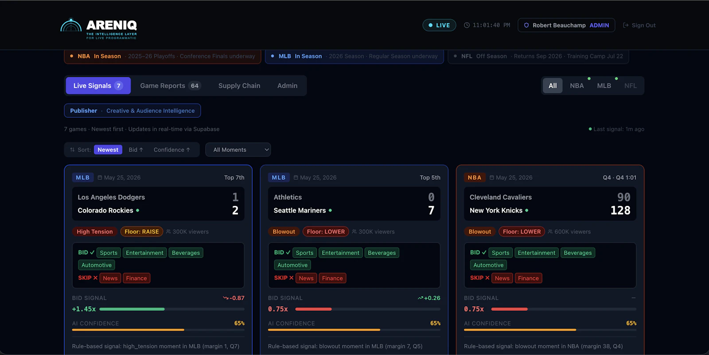This screenshot has height=355, width=709.
Task: Click Blowout tag on Athletics card
Action: [x=284, y=232]
